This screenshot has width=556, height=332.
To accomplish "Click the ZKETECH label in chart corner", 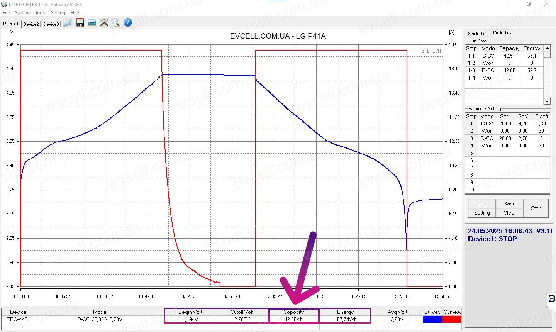I will point(431,51).
